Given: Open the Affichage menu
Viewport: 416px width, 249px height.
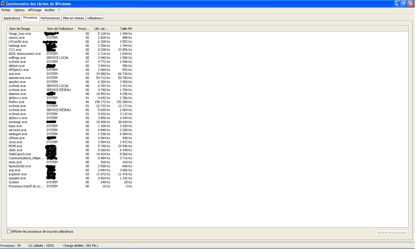Looking at the screenshot, I should 35,10.
